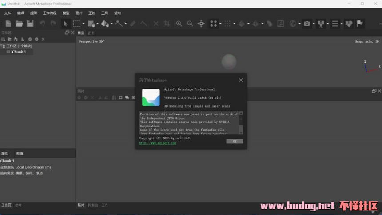Expand dropdown next to four-dot point cloud icon
Viewport: 382px width, 215px height.
220,24
